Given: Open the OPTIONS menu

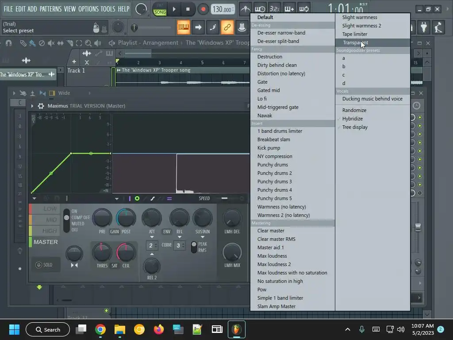Looking at the screenshot, I should 88,9.
